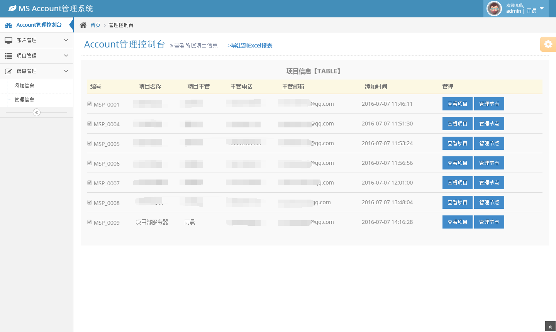Image resolution: width=556 pixels, height=332 pixels.
Task: Click the monitor icon beside 账户管理
Action: click(8, 40)
